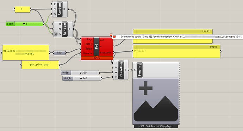Click the N input of the upper Random

coord(55,9)
